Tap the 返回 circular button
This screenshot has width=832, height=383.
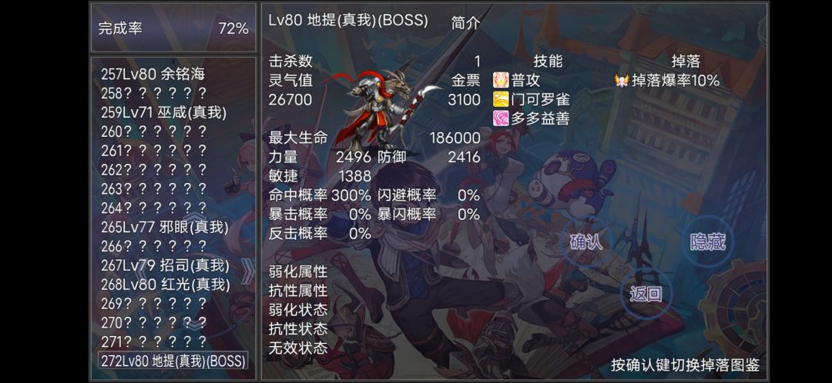(x=646, y=294)
